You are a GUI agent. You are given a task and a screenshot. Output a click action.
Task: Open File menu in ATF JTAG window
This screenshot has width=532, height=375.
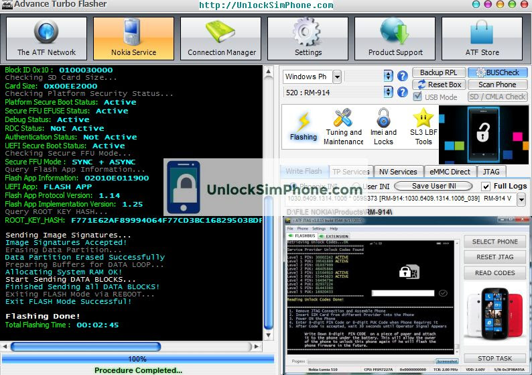point(290,229)
